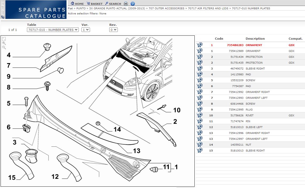Select part code 51756626
The width and height of the screenshot is (305, 188).
click(x=237, y=115)
